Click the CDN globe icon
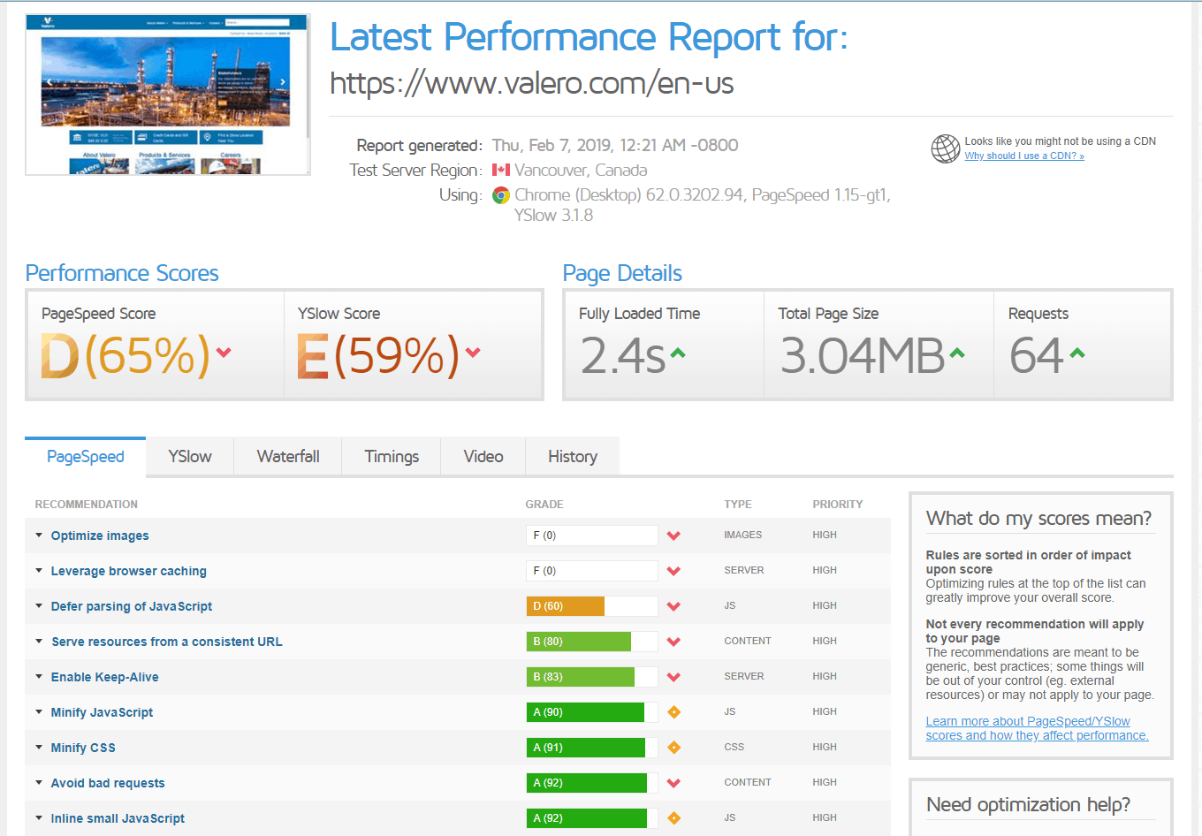 point(945,148)
